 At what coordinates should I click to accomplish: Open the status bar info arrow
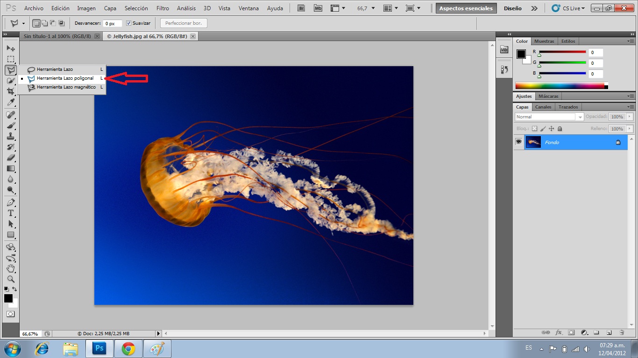(158, 334)
